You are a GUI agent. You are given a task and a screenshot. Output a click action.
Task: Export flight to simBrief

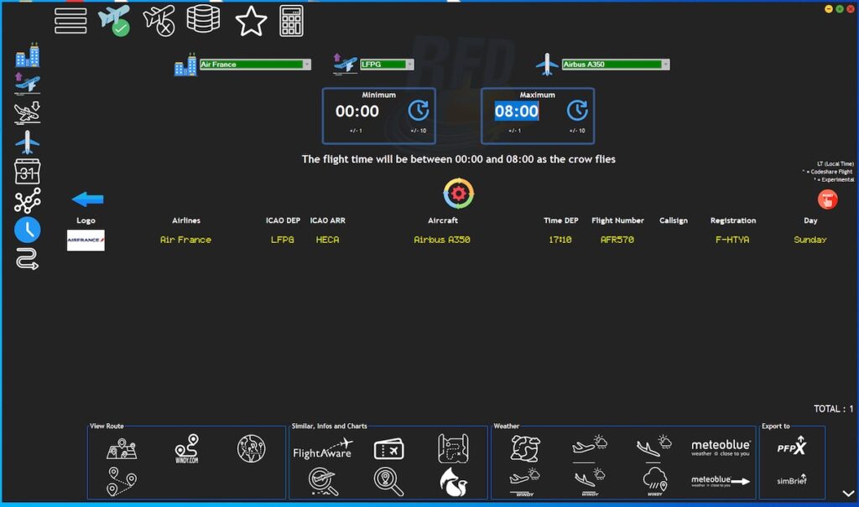click(792, 480)
